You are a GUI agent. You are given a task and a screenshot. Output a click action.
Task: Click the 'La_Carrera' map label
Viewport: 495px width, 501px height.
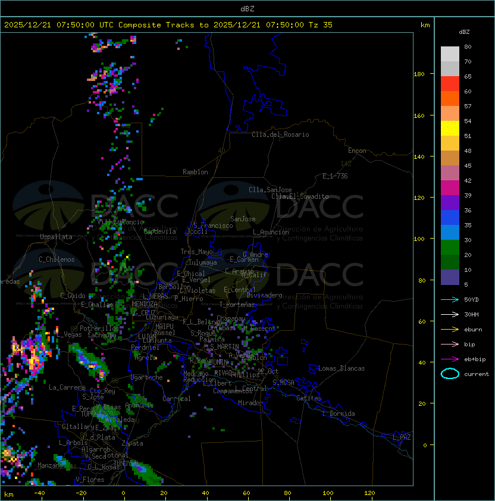coord(67,387)
